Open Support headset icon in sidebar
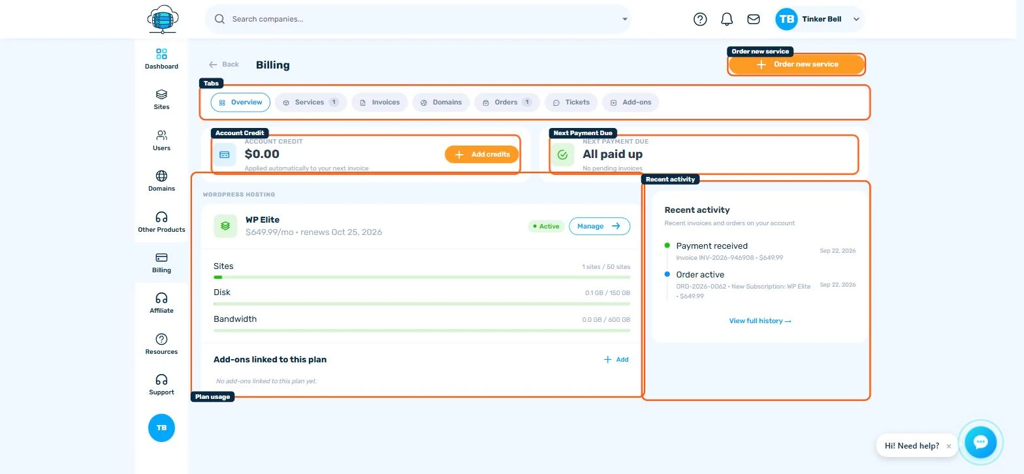This screenshot has width=1024, height=474. [x=161, y=380]
